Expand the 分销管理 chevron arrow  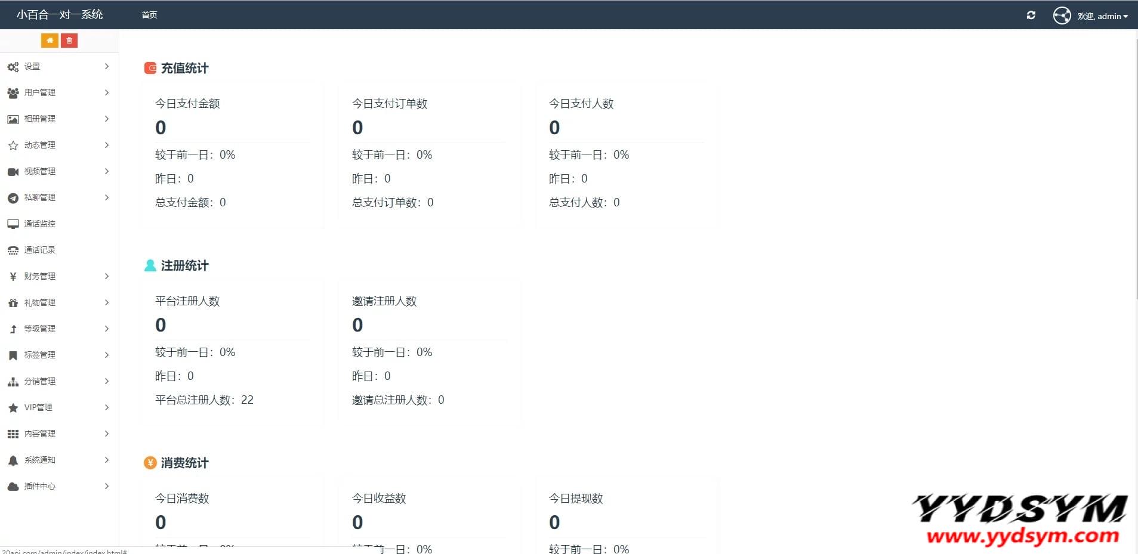coord(107,381)
